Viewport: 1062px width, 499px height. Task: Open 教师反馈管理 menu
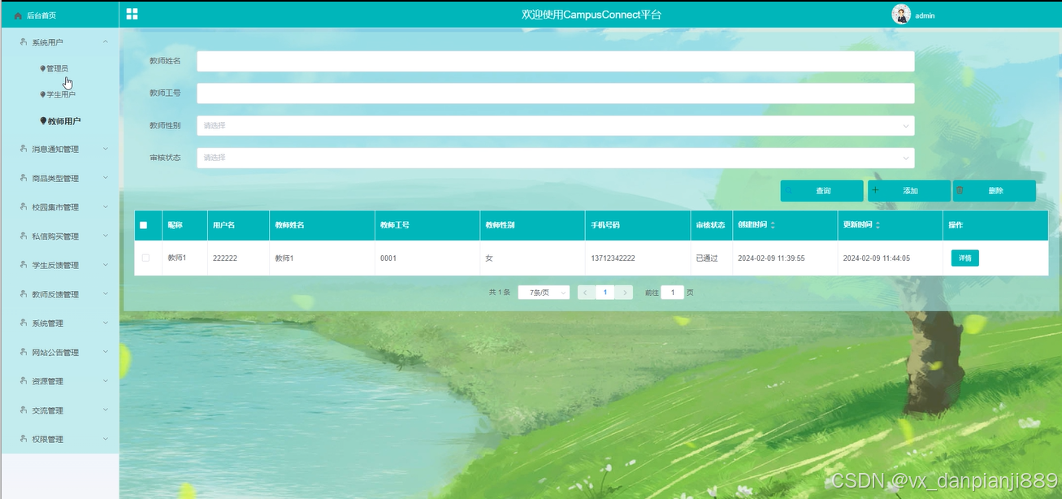60,294
